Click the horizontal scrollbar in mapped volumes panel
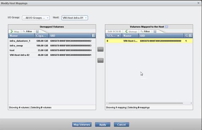202x130 pixels. pos(145,103)
